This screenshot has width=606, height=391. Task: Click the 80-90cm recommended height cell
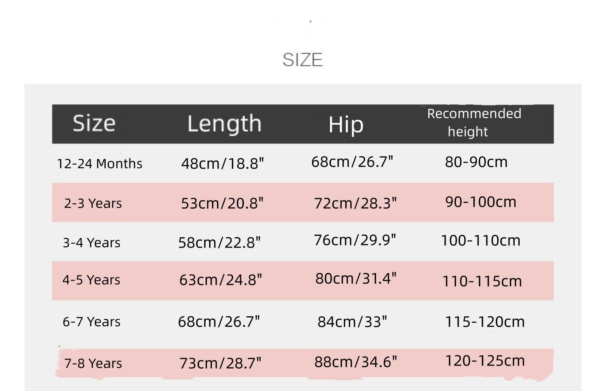(476, 162)
